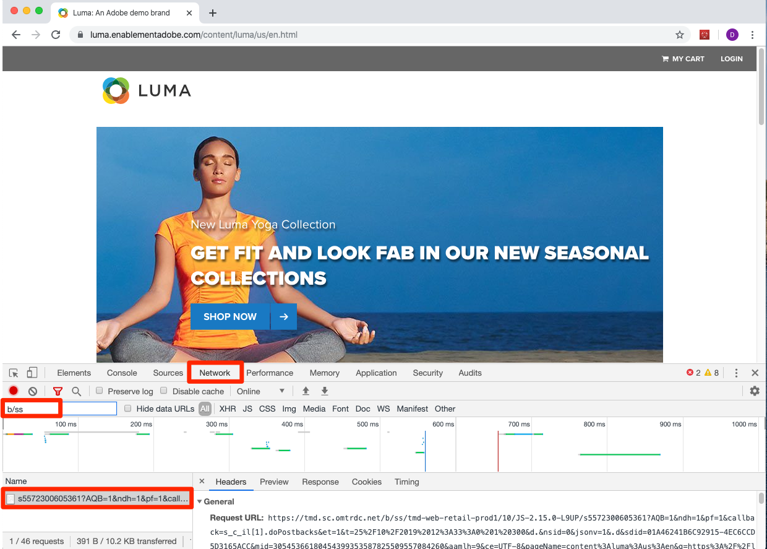The image size is (767, 549).
Task: Bookmark page with the star icon
Action: tap(680, 35)
